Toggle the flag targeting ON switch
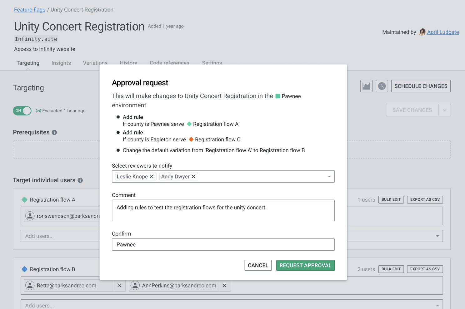The height and width of the screenshot is (309, 465). [x=22, y=110]
